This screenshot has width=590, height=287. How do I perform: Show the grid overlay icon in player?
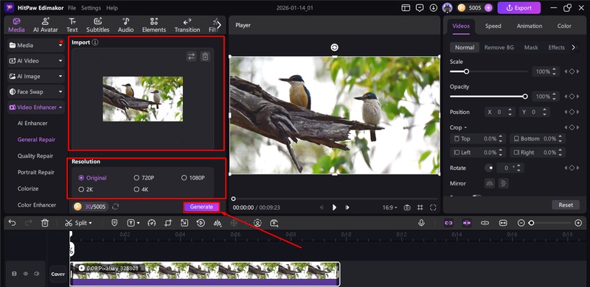coord(420,208)
